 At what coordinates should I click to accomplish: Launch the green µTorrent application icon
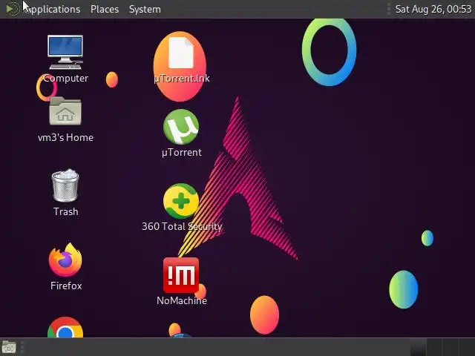pos(181,127)
